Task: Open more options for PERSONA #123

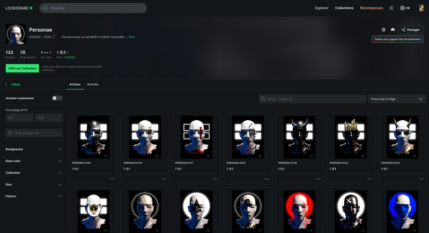Action: [421, 179]
